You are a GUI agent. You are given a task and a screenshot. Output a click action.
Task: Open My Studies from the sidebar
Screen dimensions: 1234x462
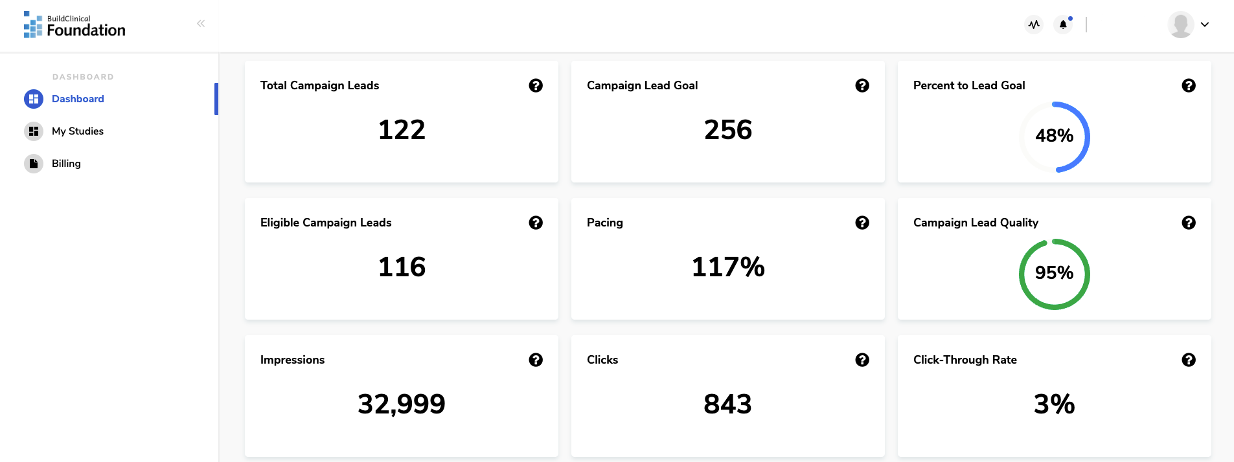point(77,131)
